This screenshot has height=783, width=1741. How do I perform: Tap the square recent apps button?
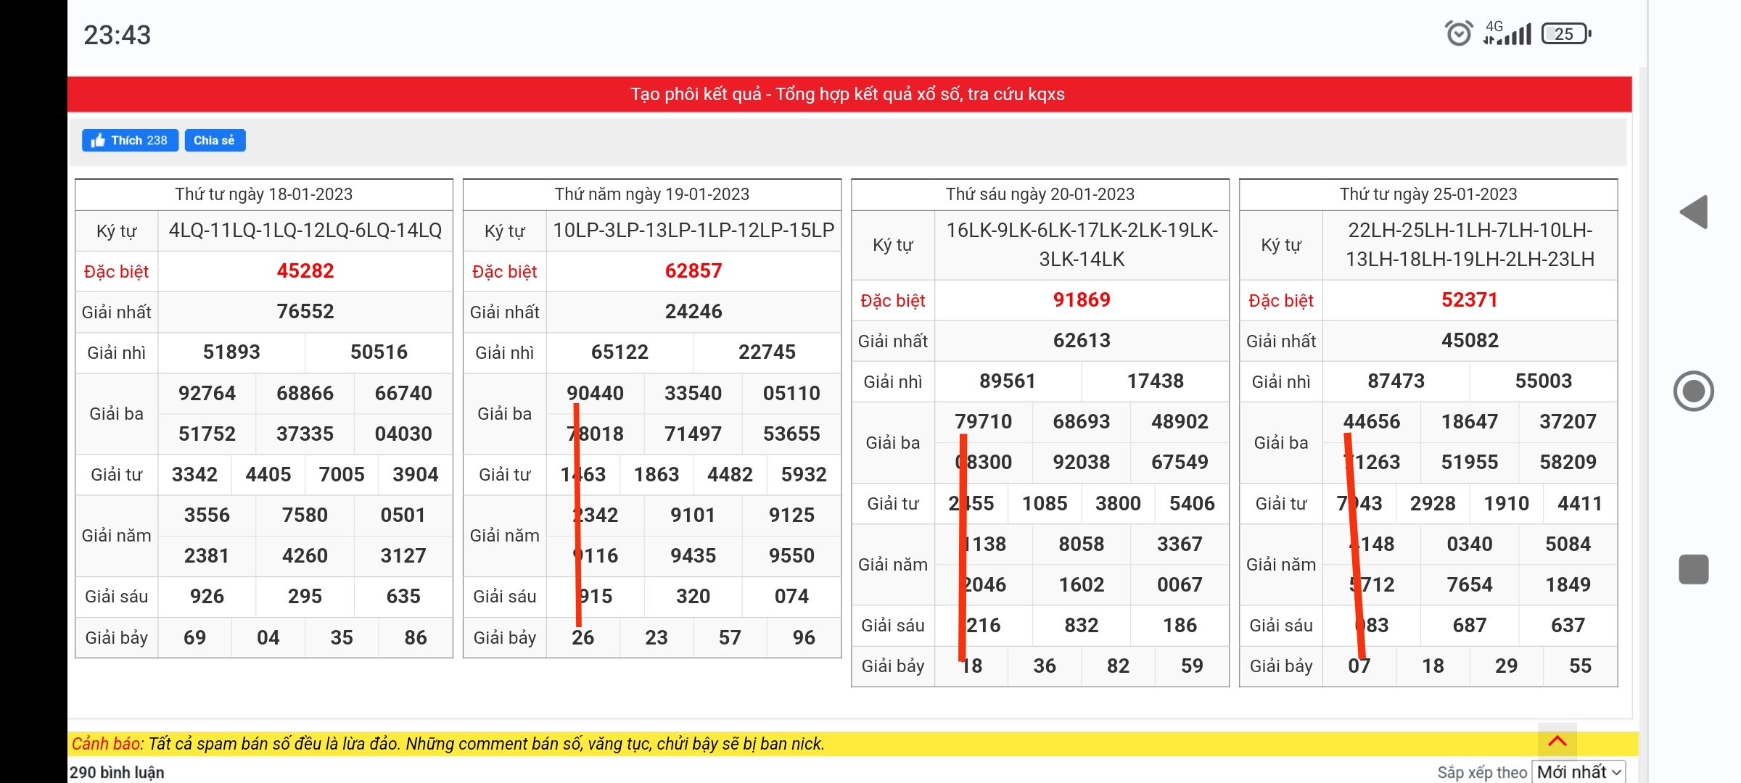1693,569
